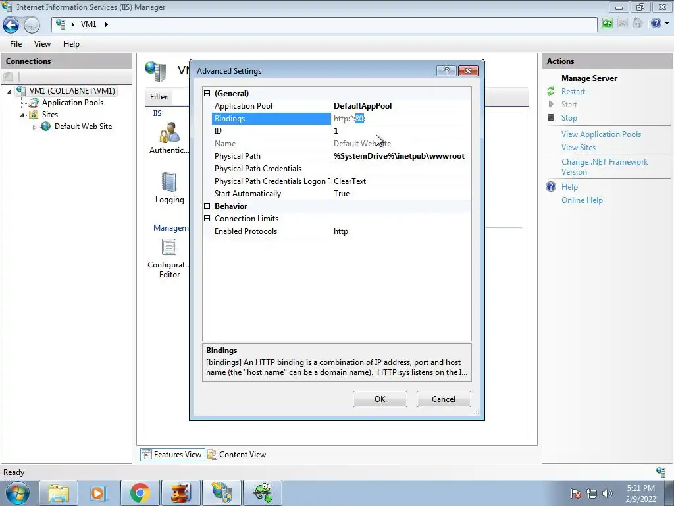The height and width of the screenshot is (506, 674).
Task: Click the Connections pane toolbar connect icon
Action: click(8, 76)
